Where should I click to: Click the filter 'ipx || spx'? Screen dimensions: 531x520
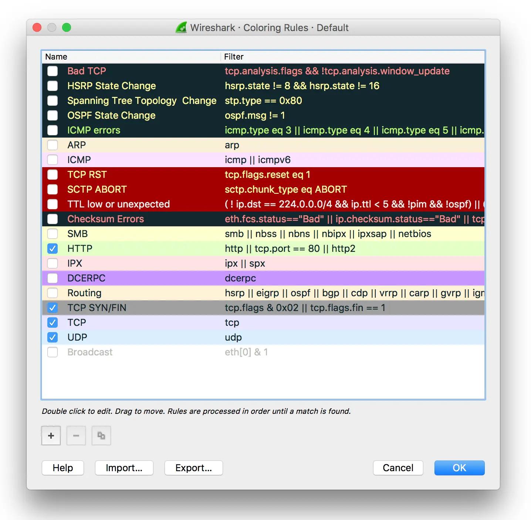pos(245,263)
